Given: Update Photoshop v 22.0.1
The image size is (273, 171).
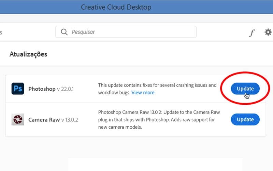Looking at the screenshot, I should point(245,89).
